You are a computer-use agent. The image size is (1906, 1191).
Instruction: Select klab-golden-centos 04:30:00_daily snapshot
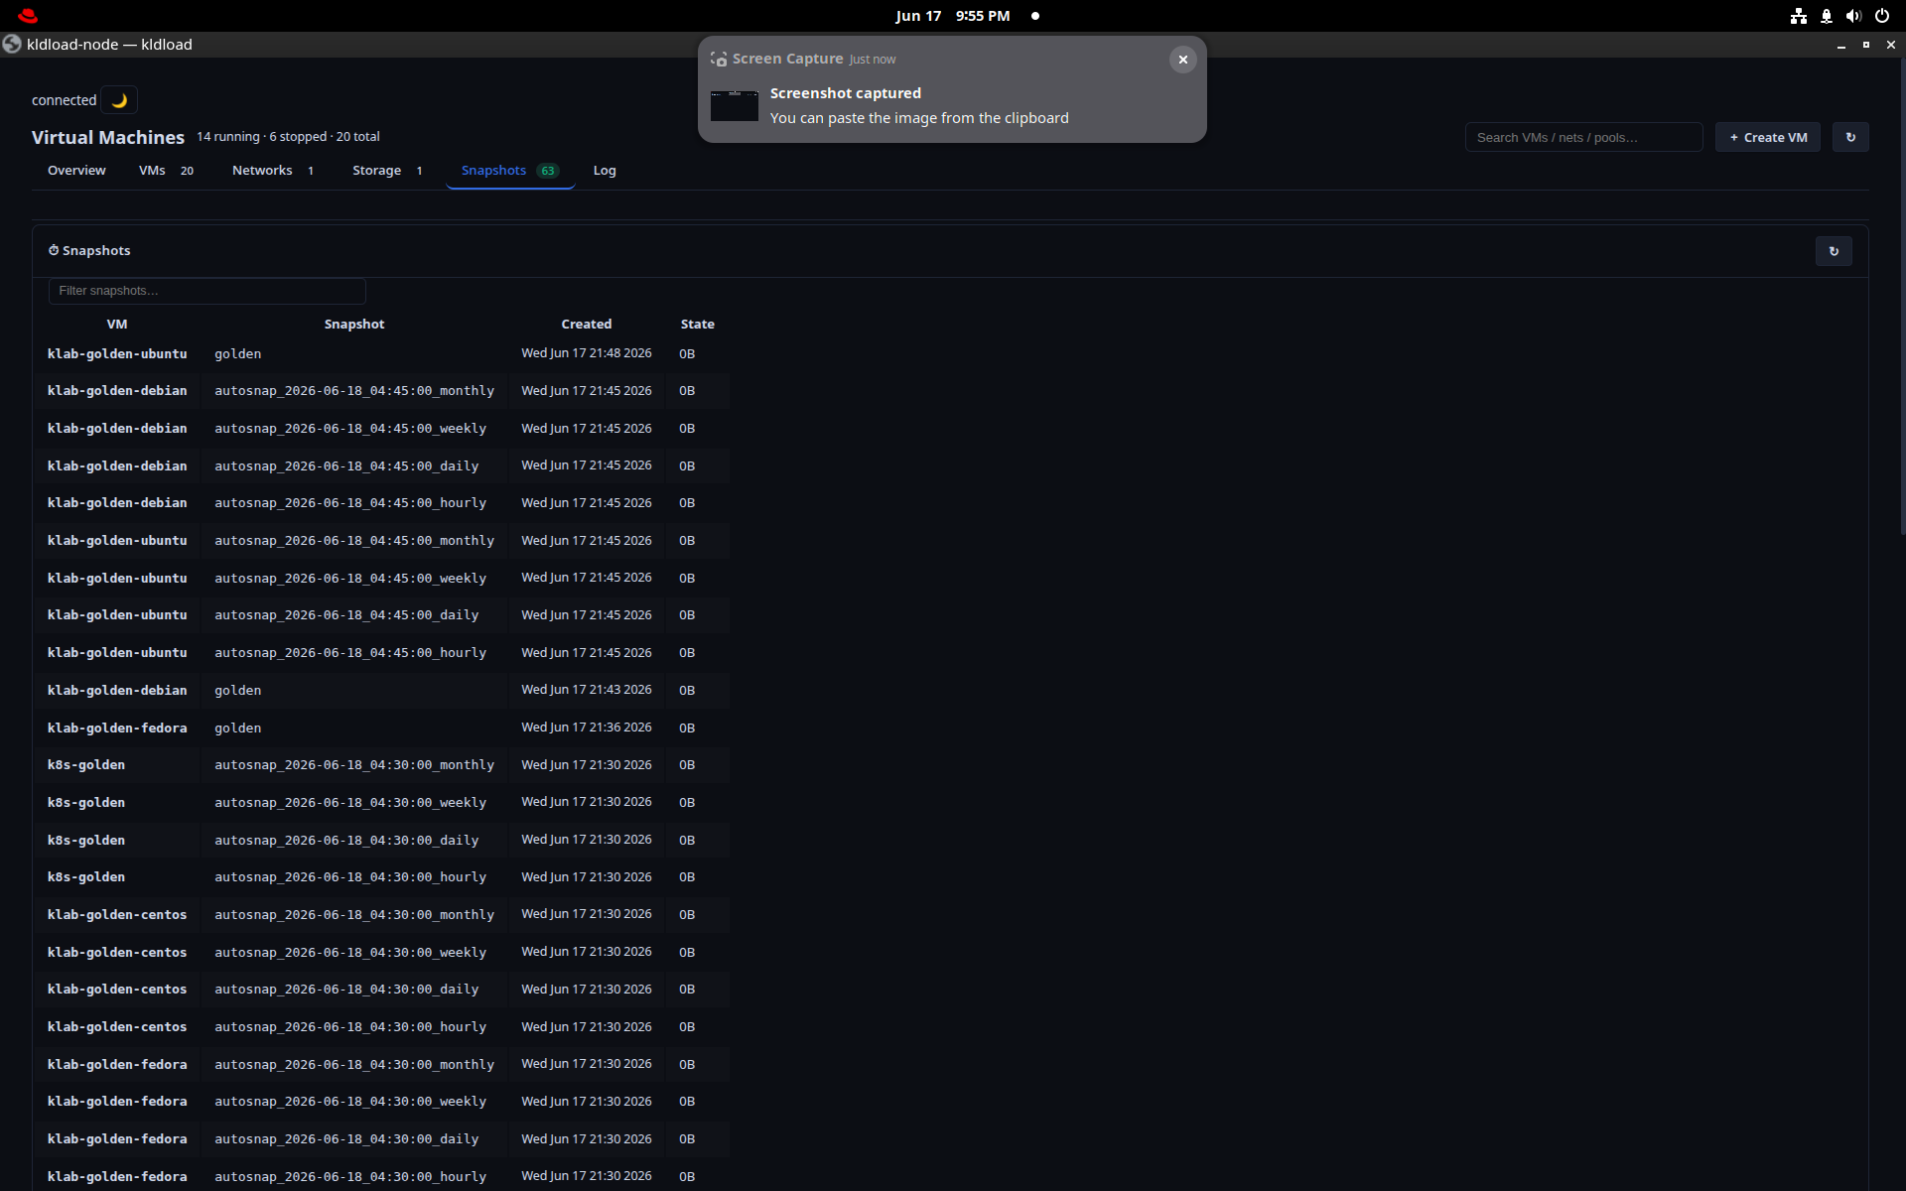point(381,990)
